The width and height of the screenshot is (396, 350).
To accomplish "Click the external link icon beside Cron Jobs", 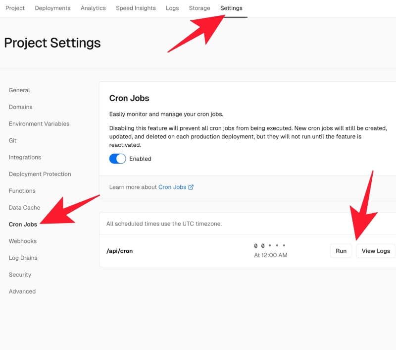I will point(191,187).
